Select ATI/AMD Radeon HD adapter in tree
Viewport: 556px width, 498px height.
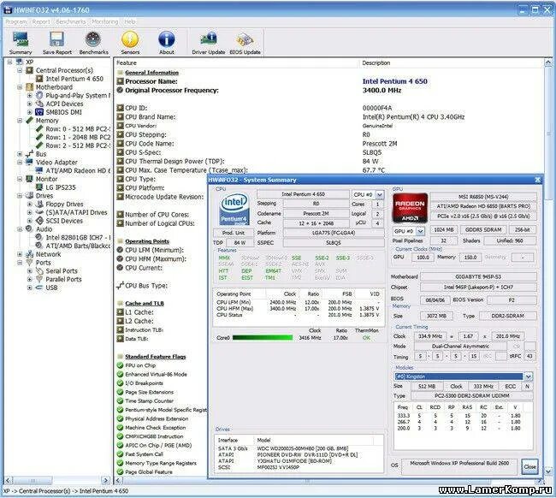78,170
